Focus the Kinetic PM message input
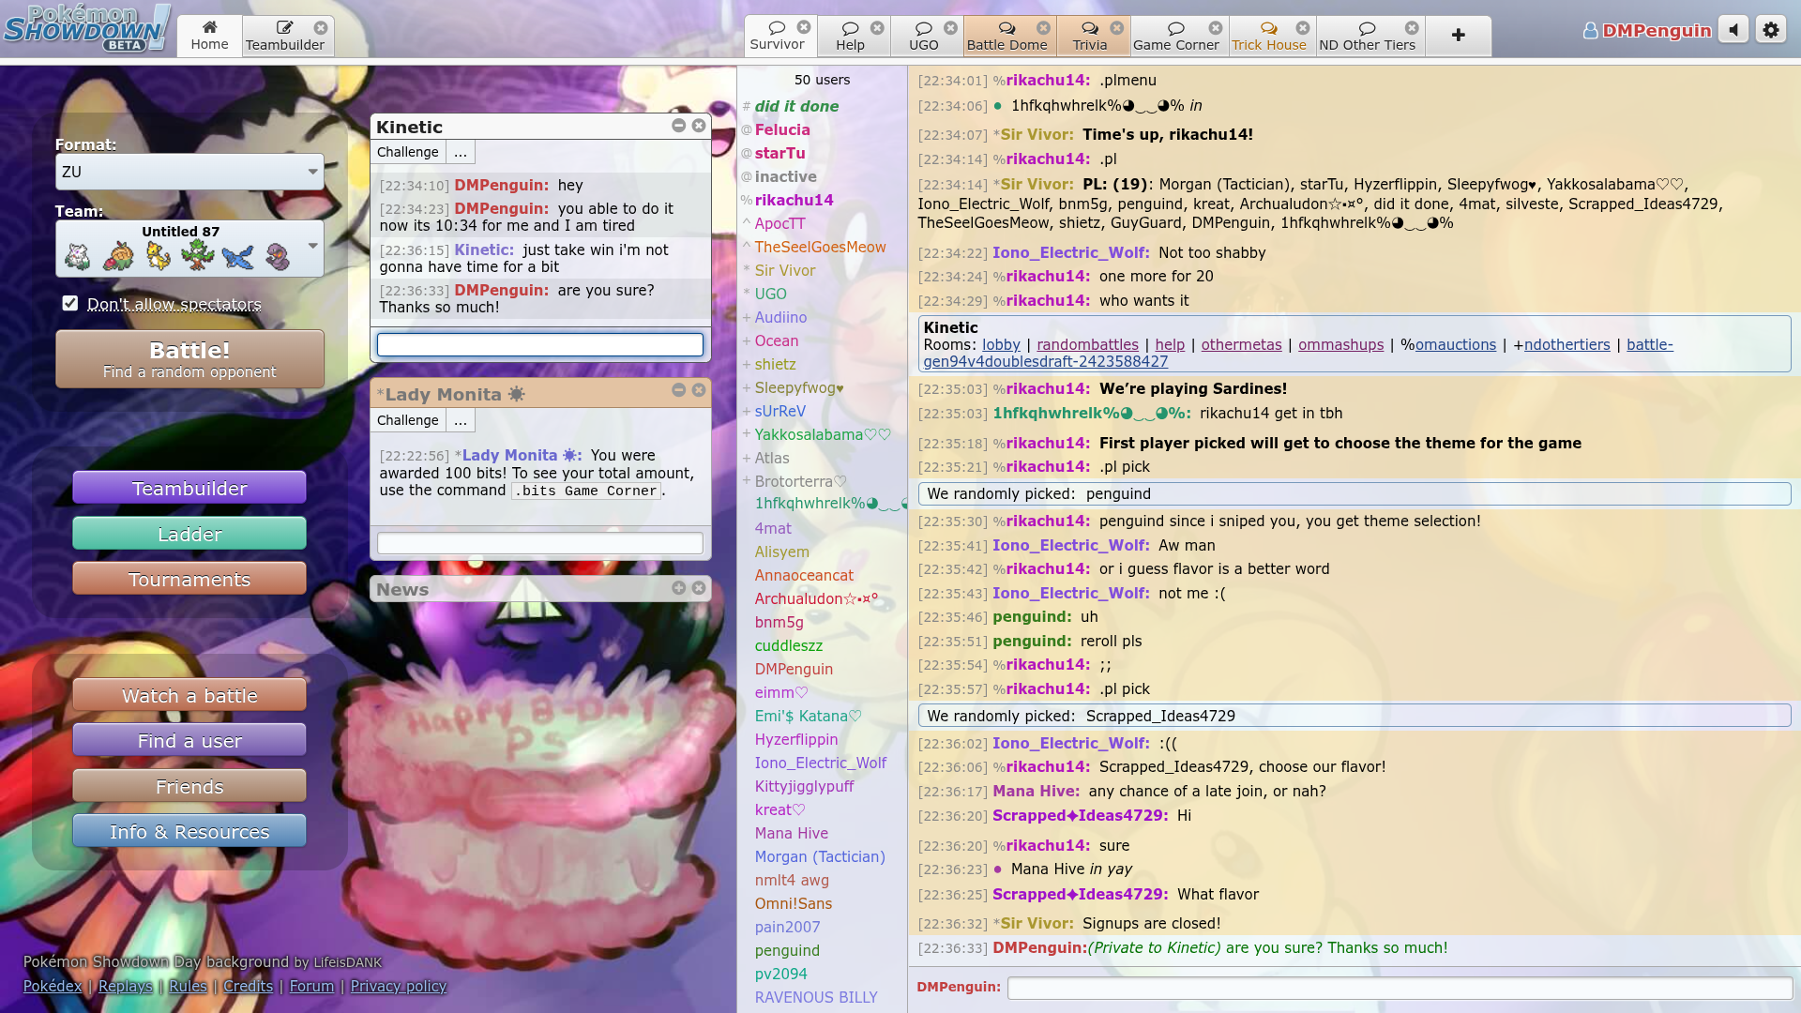 point(540,344)
